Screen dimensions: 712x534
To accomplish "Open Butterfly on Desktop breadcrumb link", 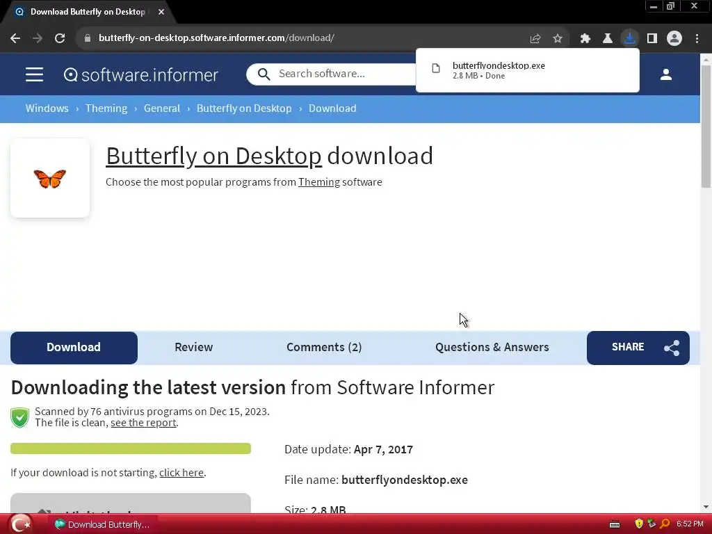I will tap(244, 108).
